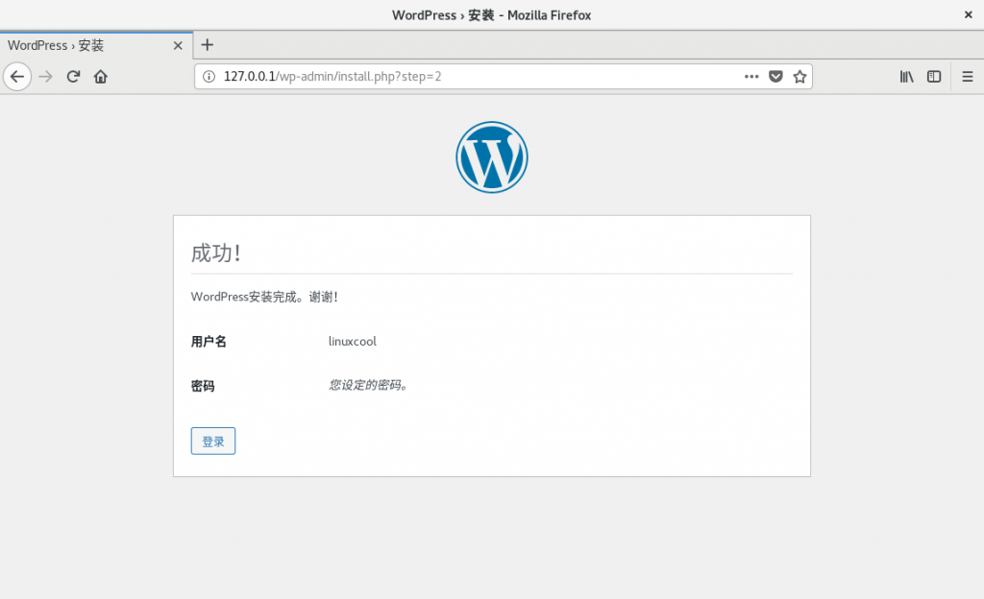Click the linuxcool username text
The image size is (984, 599).
point(352,342)
